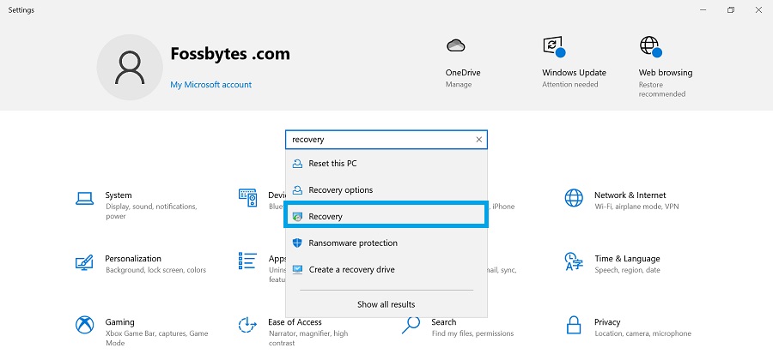Open "Ransomware protection" search suggestion
773x360 pixels.
point(352,243)
